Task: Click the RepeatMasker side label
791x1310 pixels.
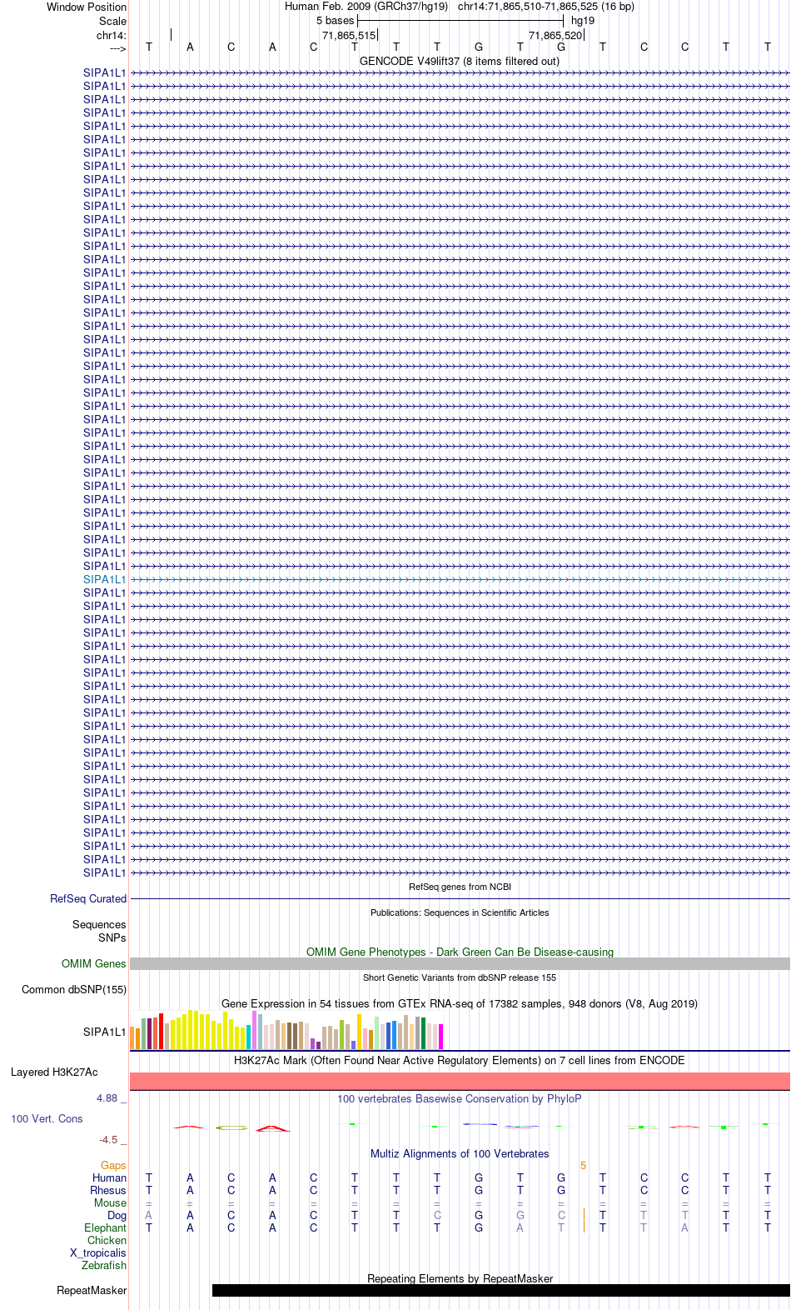Action: point(92,1290)
